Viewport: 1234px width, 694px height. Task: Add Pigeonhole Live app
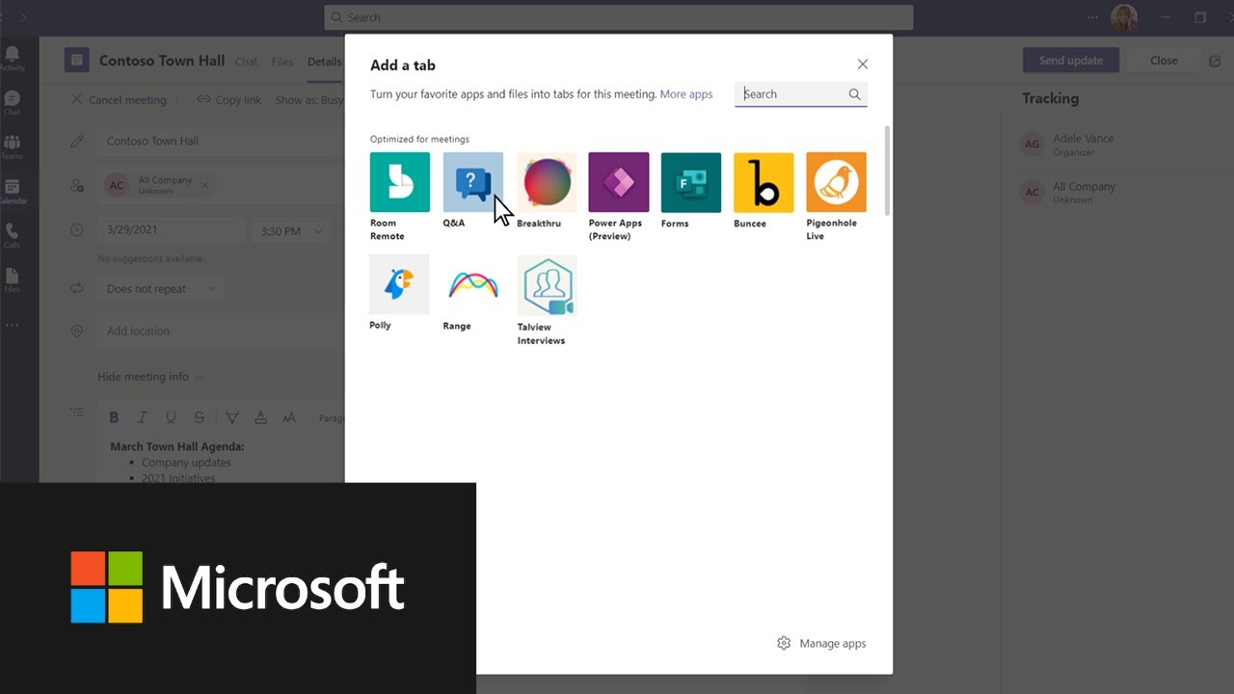pos(836,182)
